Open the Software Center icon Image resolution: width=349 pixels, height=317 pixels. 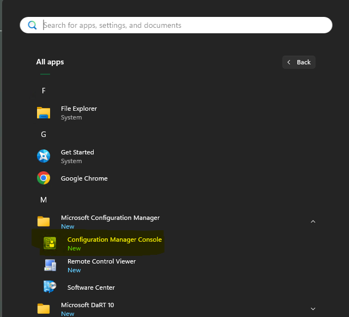click(50, 286)
